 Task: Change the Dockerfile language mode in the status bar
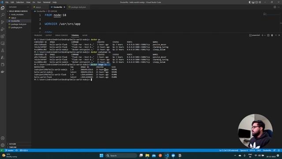267,150
